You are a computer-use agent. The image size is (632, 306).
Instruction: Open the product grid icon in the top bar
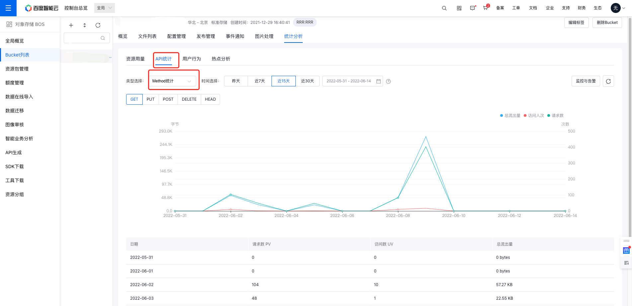[459, 8]
